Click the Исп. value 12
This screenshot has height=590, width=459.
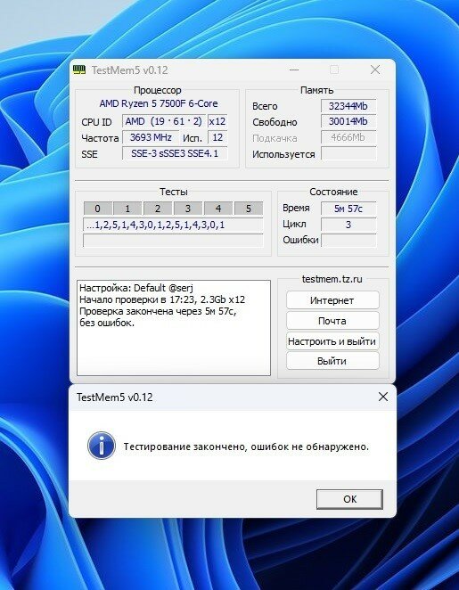pos(217,138)
